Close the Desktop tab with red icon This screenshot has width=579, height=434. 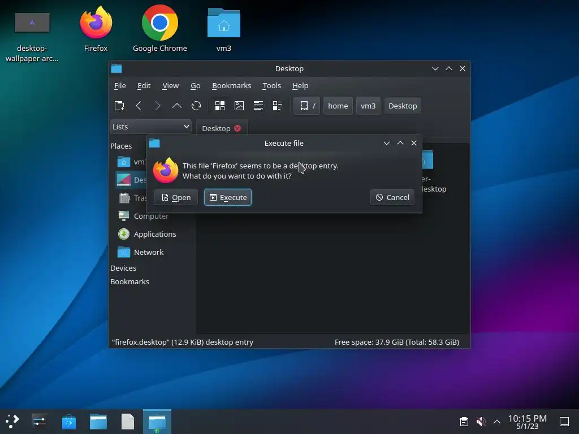(237, 128)
